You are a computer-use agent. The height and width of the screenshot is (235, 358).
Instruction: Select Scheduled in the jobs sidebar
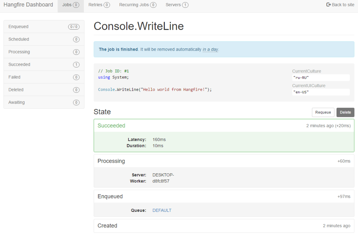click(19, 39)
